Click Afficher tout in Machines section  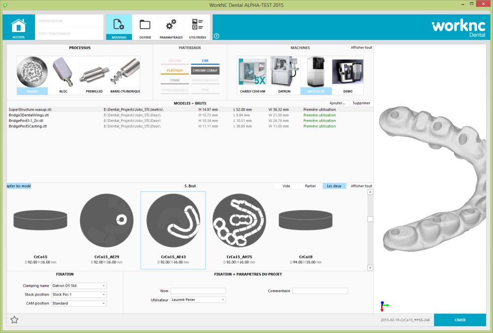point(361,47)
